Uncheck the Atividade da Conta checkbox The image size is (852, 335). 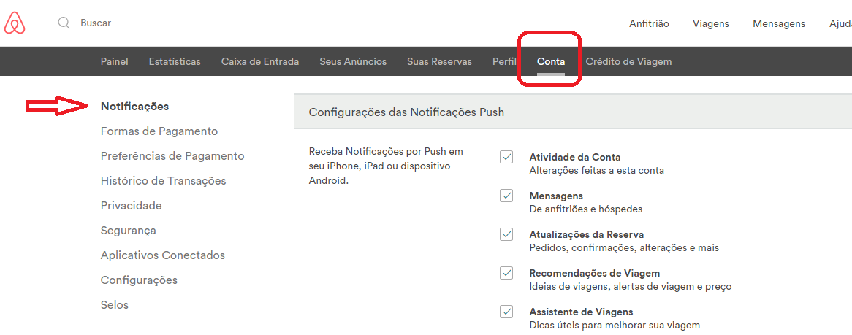coord(506,157)
